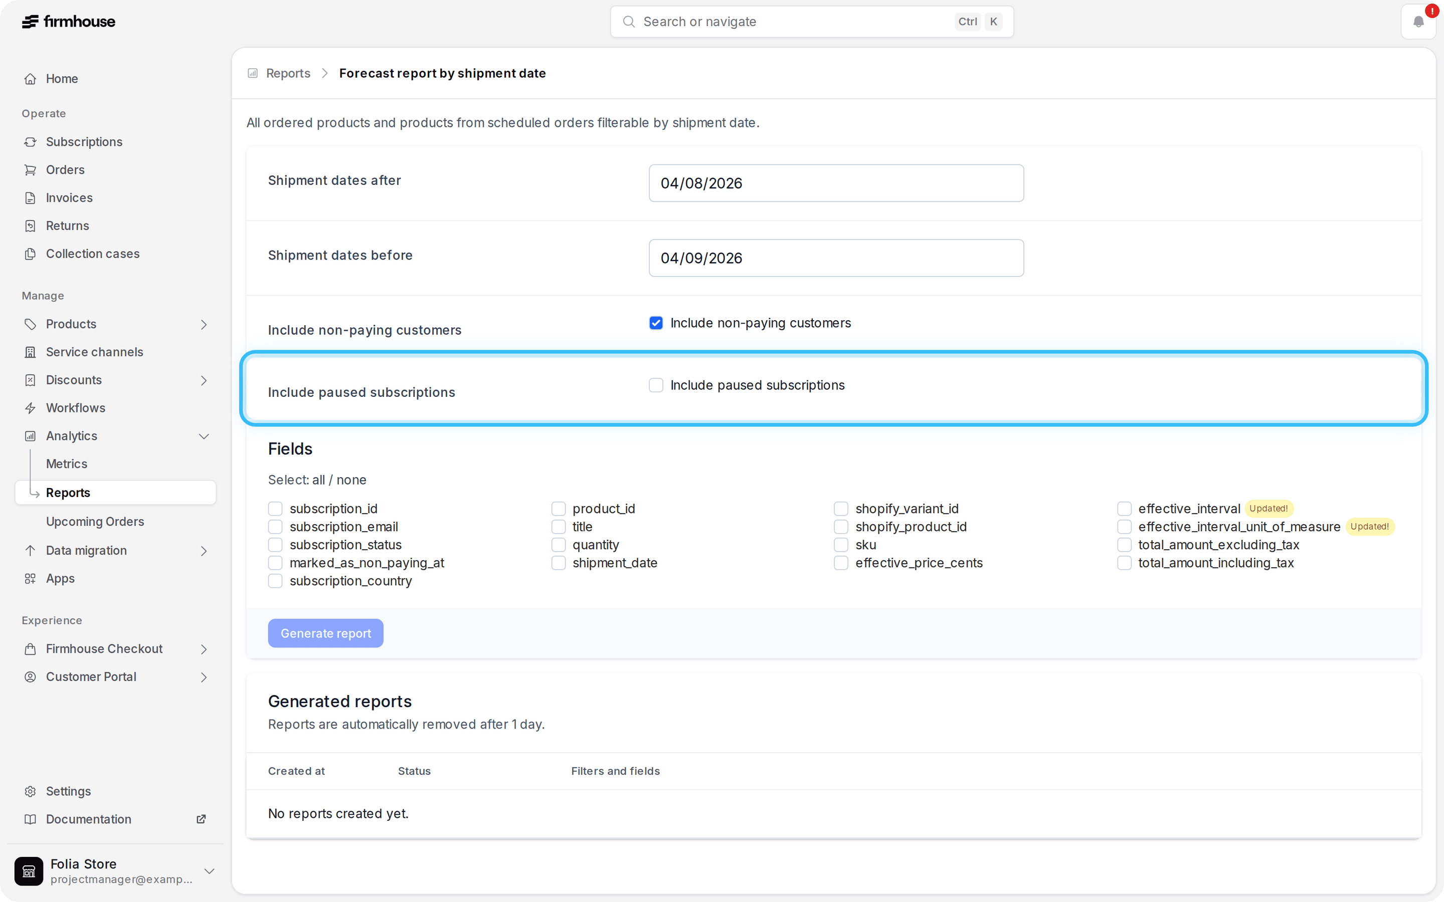Select all fields link
Image resolution: width=1444 pixels, height=902 pixels.
click(319, 480)
